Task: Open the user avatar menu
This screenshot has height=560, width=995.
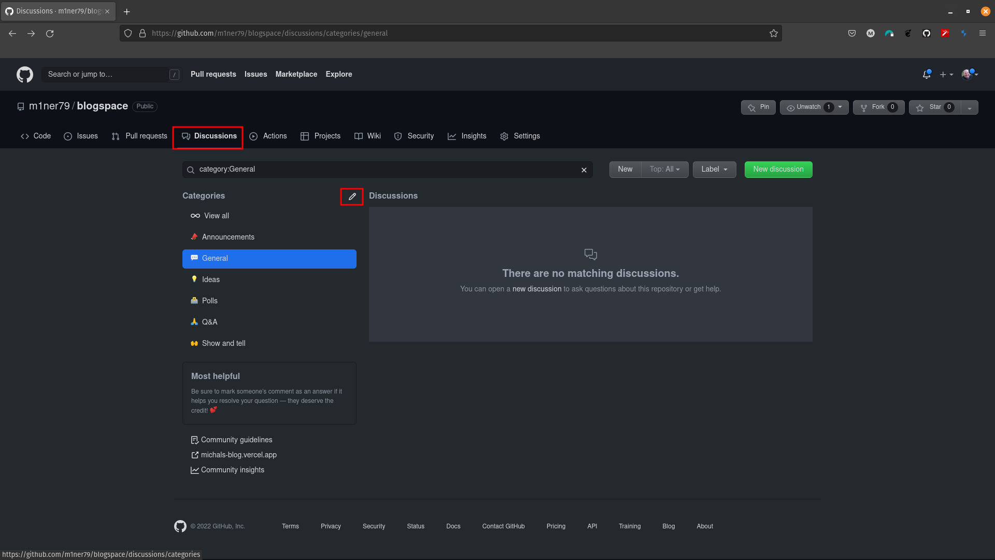Action: (970, 75)
